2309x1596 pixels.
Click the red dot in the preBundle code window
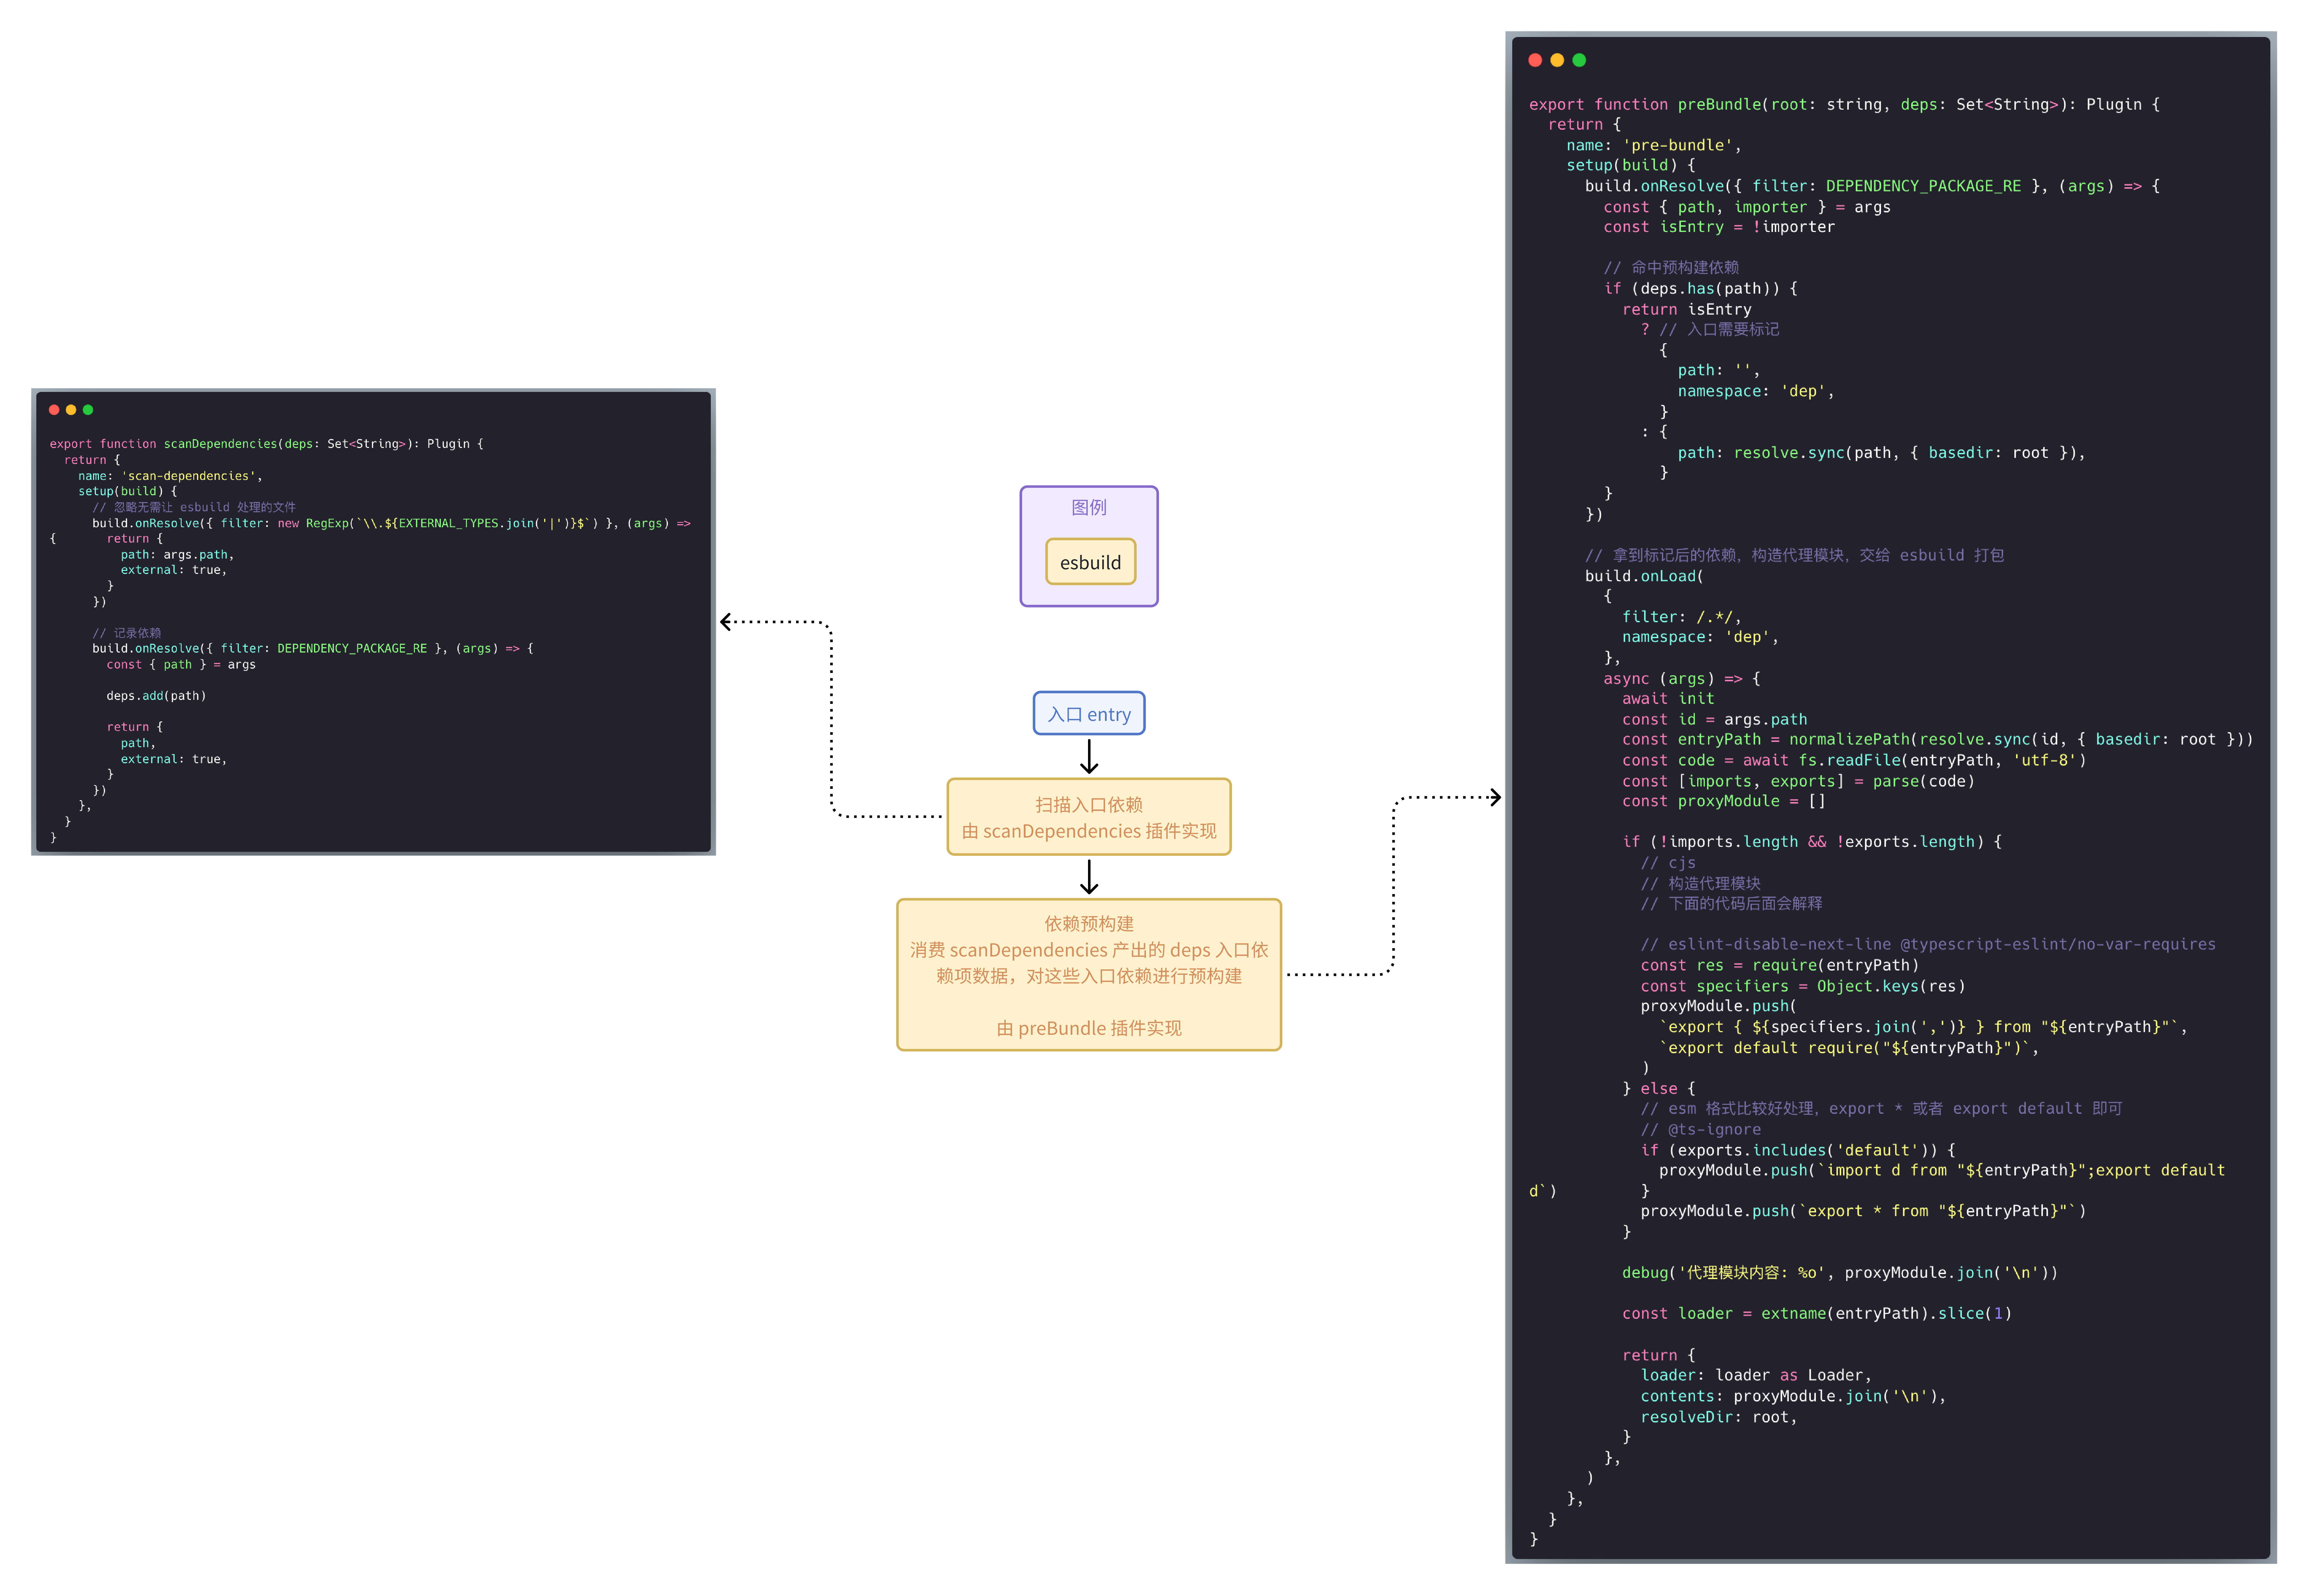tap(1535, 60)
